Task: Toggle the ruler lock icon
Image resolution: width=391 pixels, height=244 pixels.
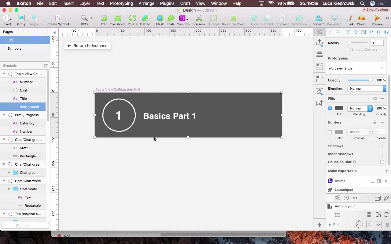Action: tap(55, 32)
